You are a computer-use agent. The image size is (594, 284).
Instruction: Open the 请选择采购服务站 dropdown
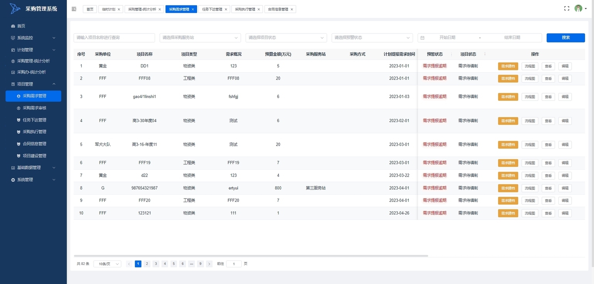point(200,38)
